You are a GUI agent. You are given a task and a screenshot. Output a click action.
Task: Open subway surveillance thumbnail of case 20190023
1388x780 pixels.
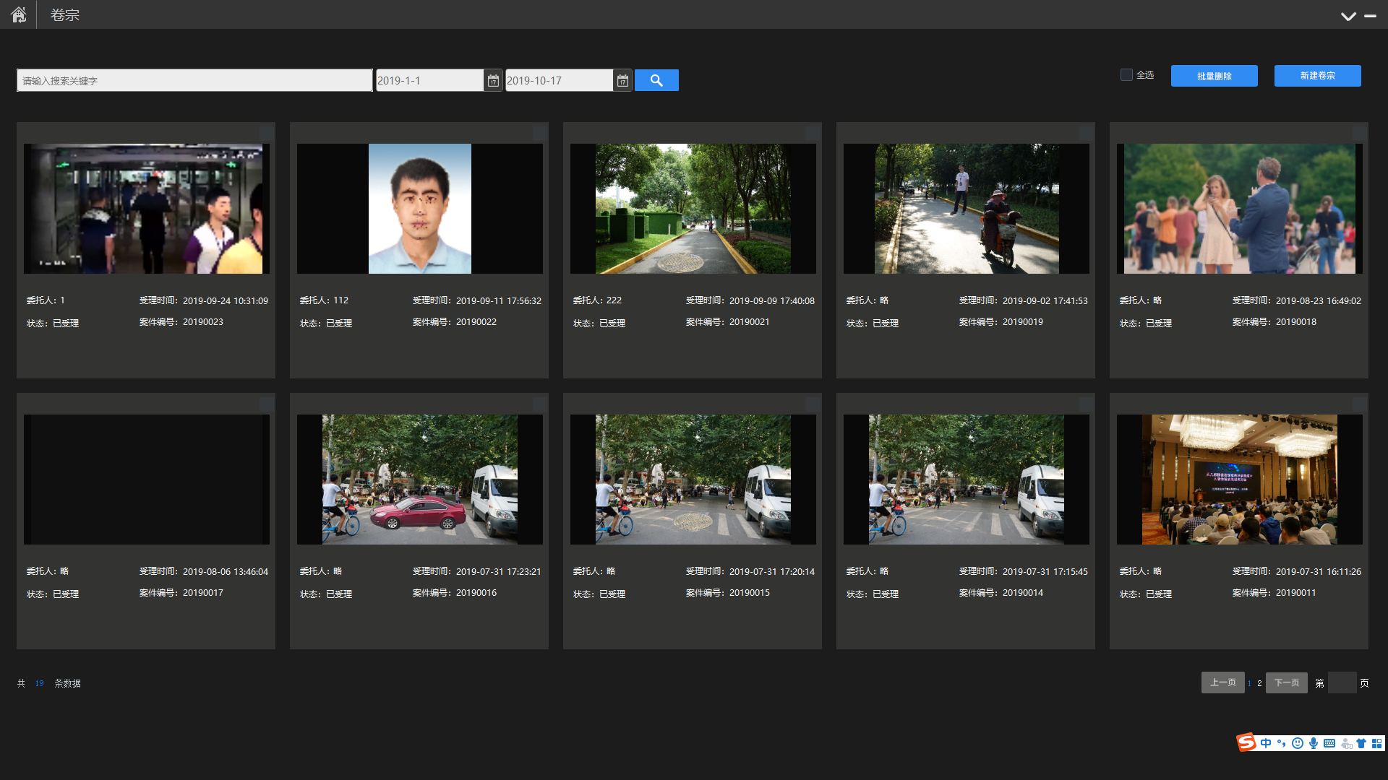[147, 209]
